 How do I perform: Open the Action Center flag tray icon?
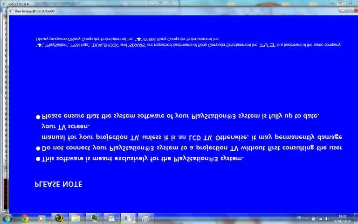click(x=314, y=219)
